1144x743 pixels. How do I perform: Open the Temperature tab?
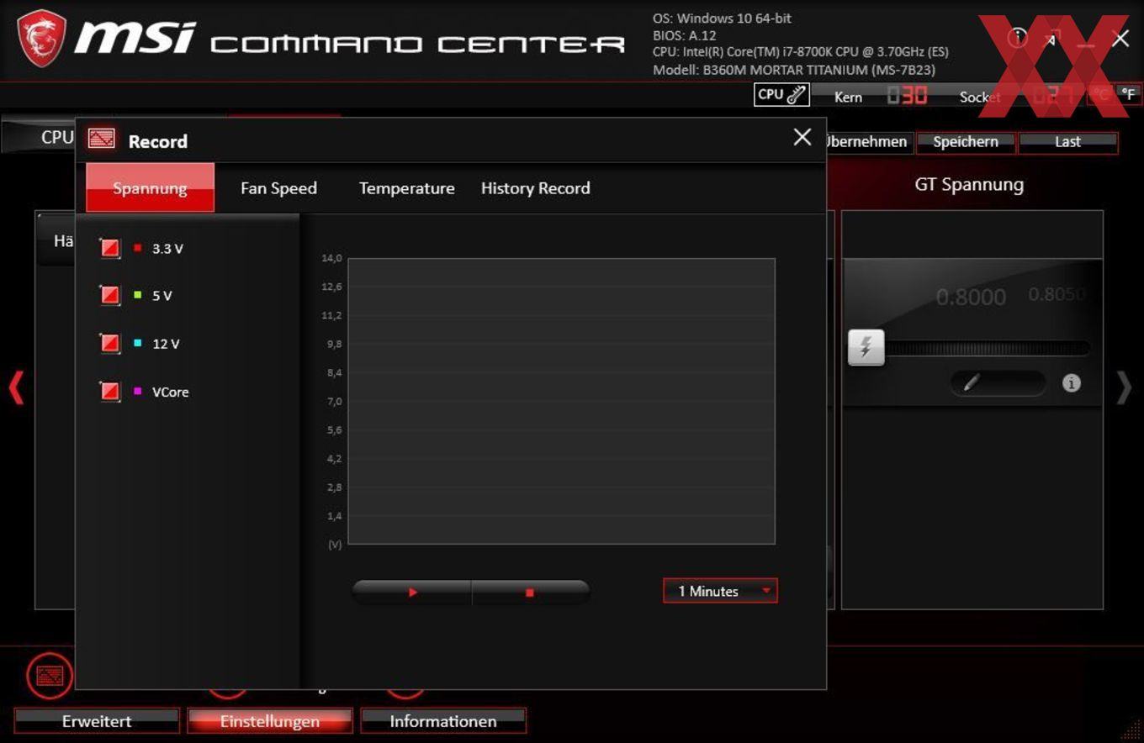[x=406, y=188]
